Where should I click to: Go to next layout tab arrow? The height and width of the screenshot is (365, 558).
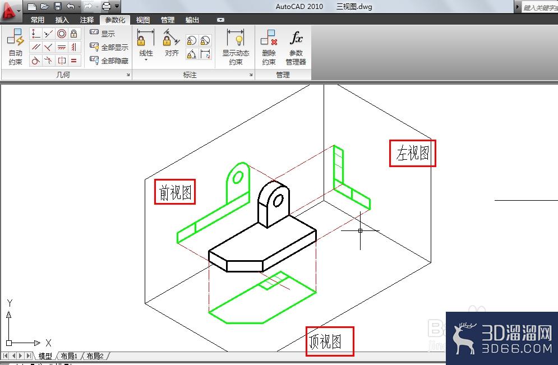(x=21, y=356)
